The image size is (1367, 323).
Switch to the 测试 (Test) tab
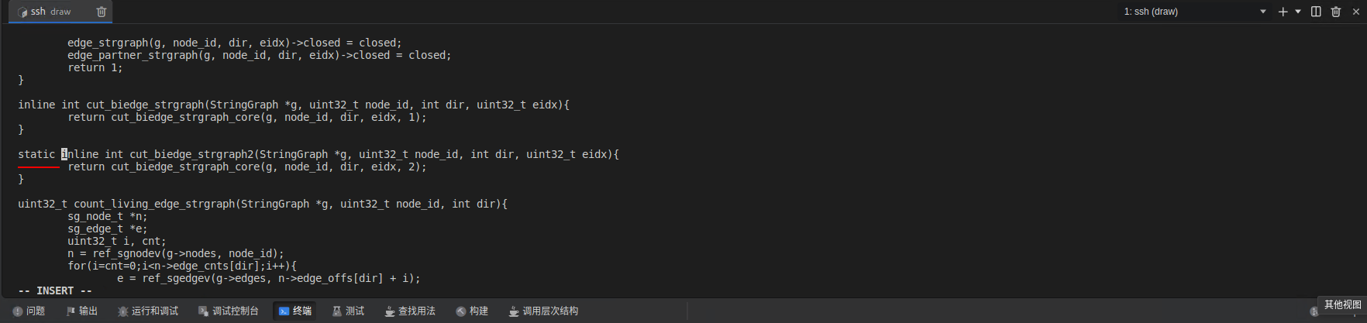349,311
